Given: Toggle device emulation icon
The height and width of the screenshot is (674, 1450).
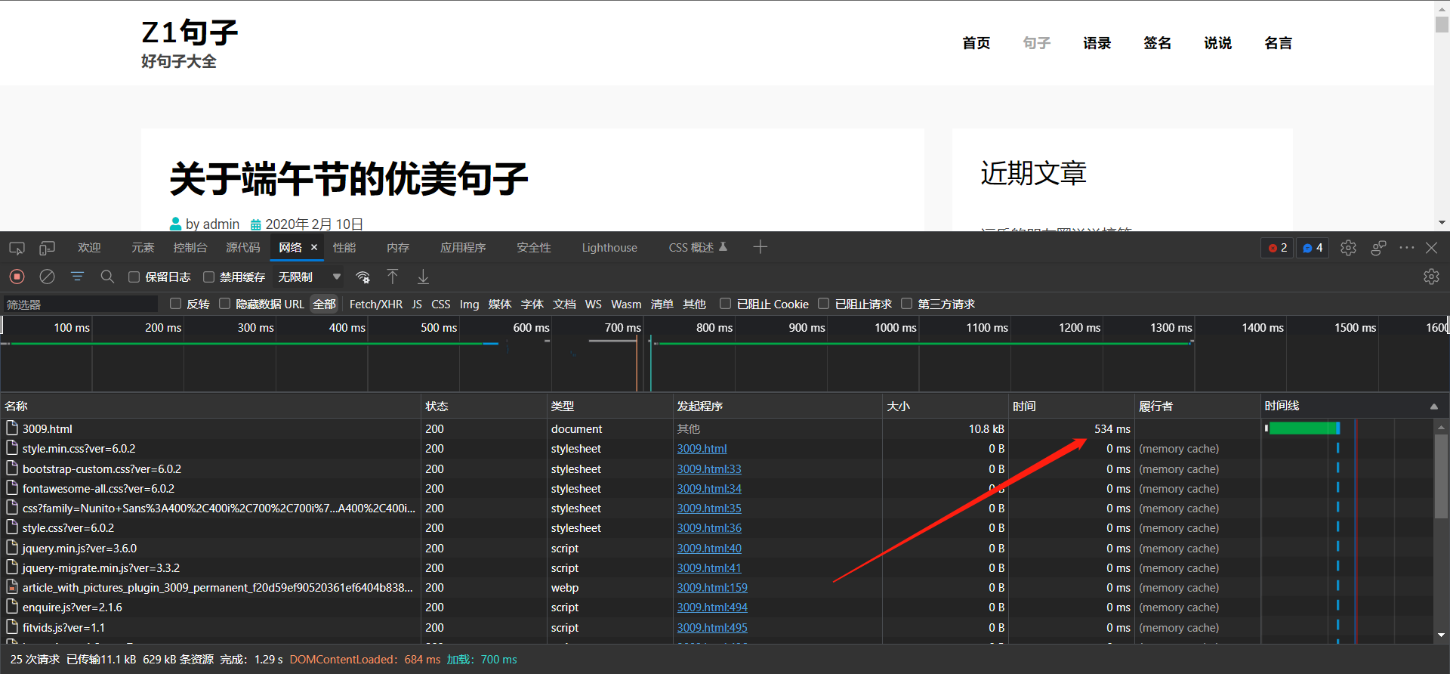Looking at the screenshot, I should pyautogui.click(x=47, y=248).
